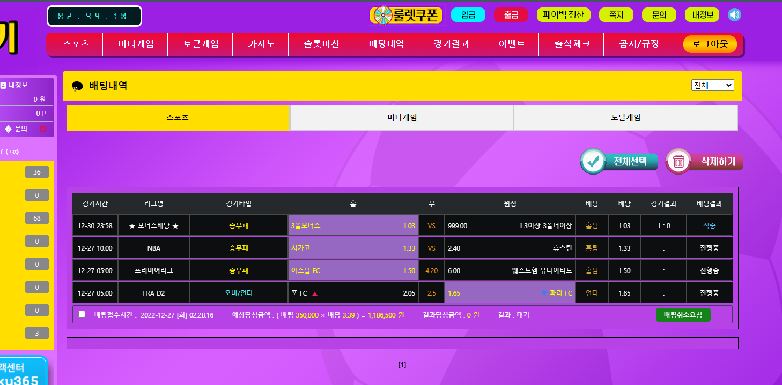Image resolution: width=782 pixels, height=385 pixels.
Task: Go to page 1 in pagination
Action: (x=402, y=365)
